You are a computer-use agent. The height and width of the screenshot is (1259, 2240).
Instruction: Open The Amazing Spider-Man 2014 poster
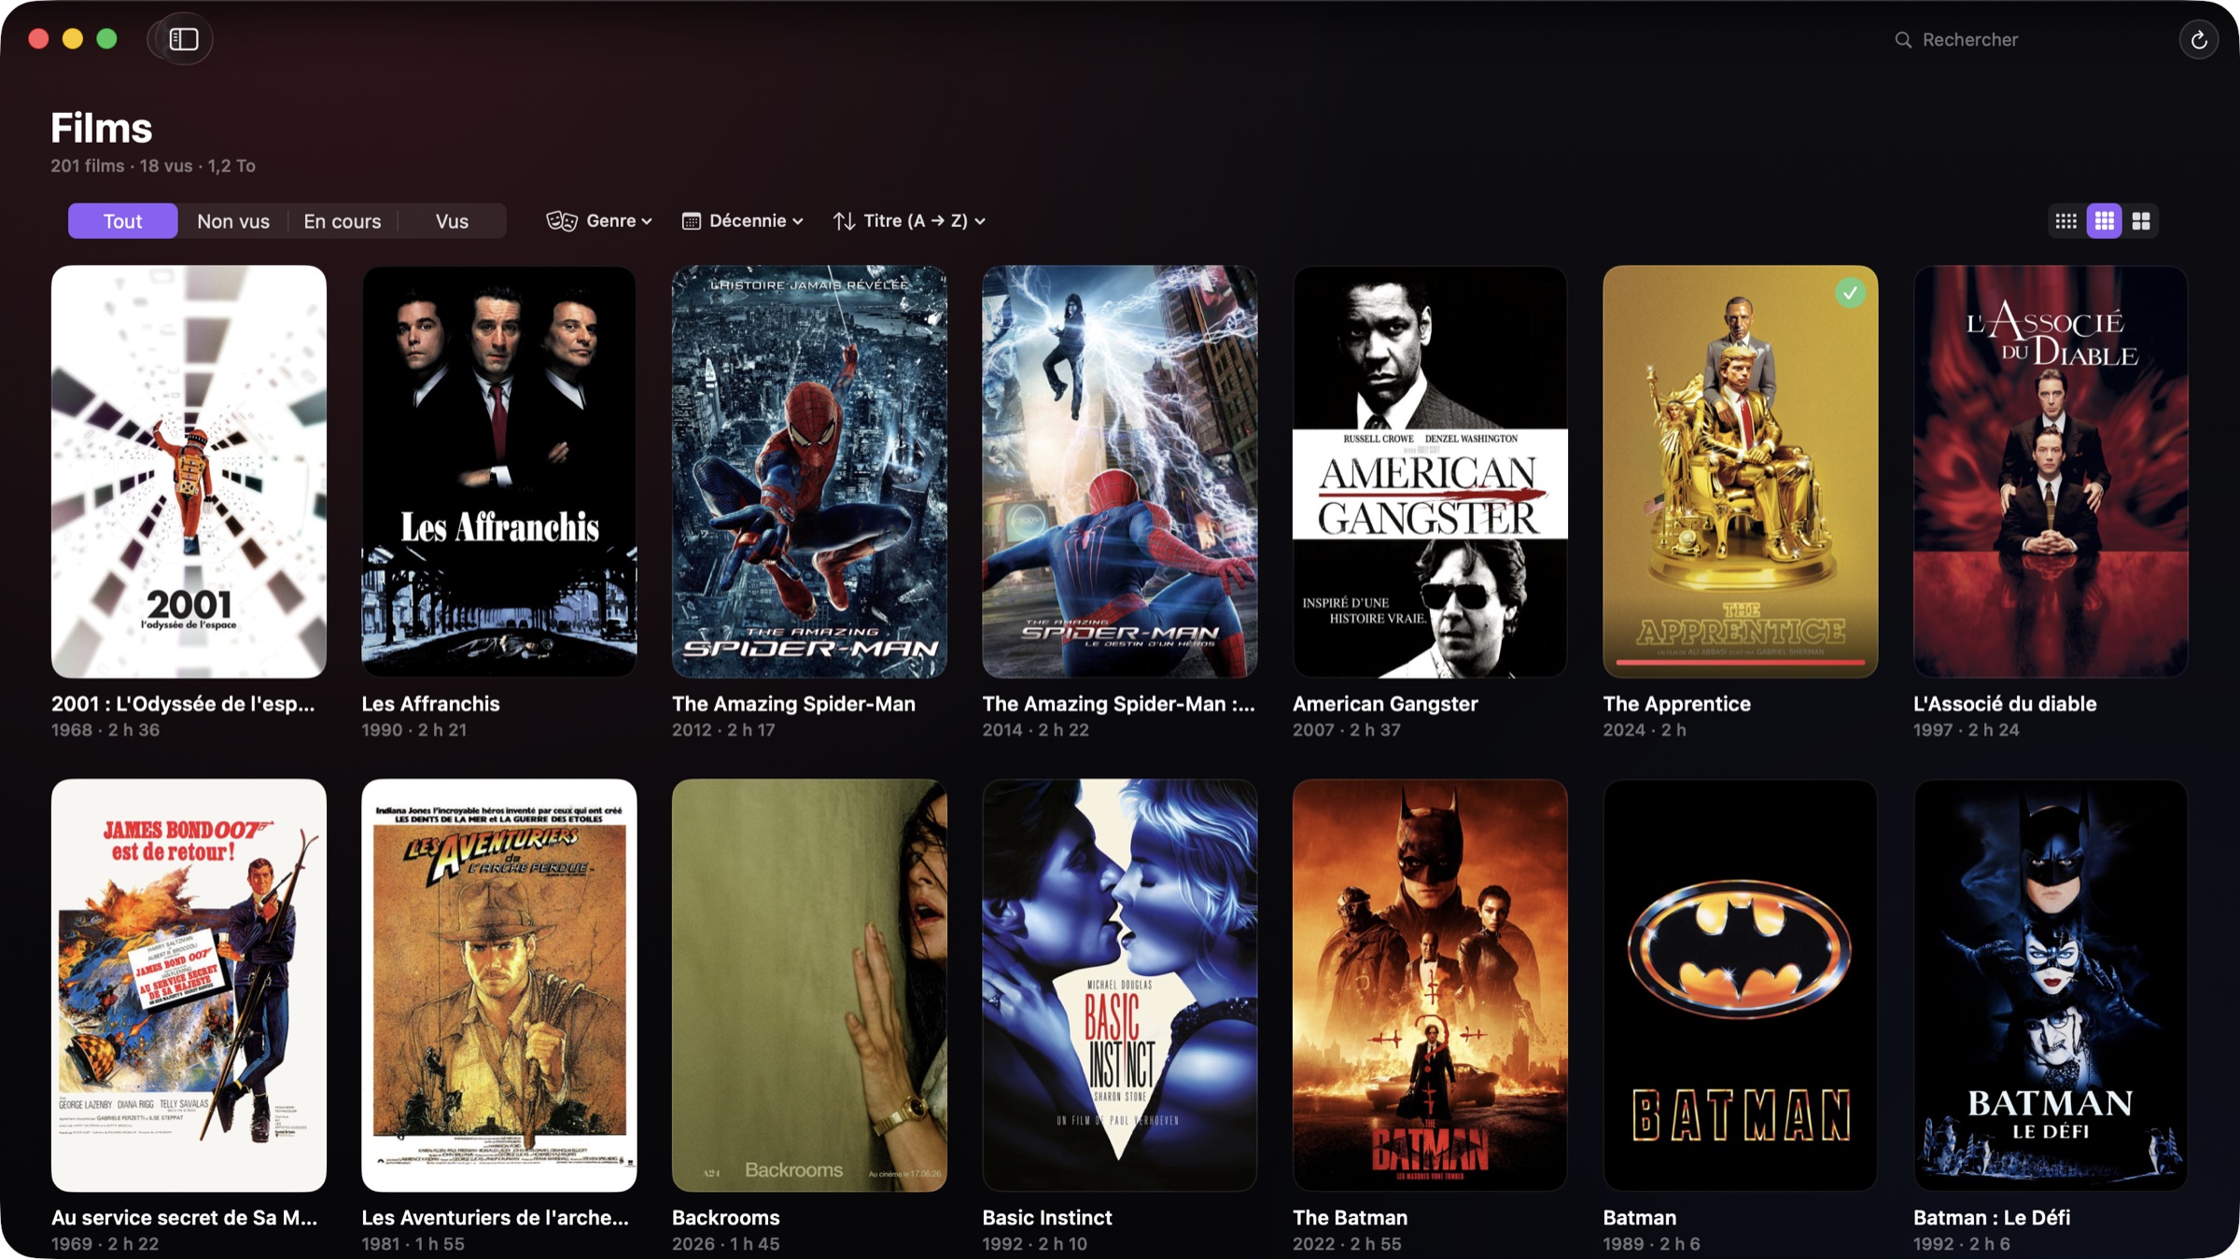tap(1120, 471)
